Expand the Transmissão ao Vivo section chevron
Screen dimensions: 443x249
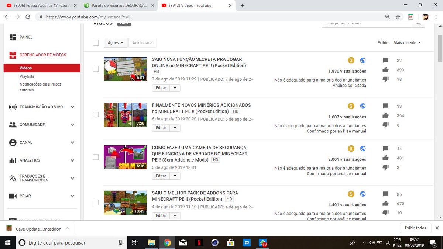click(x=72, y=107)
